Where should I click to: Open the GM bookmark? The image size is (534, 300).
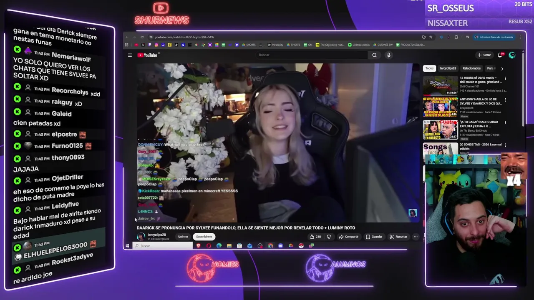point(308,45)
